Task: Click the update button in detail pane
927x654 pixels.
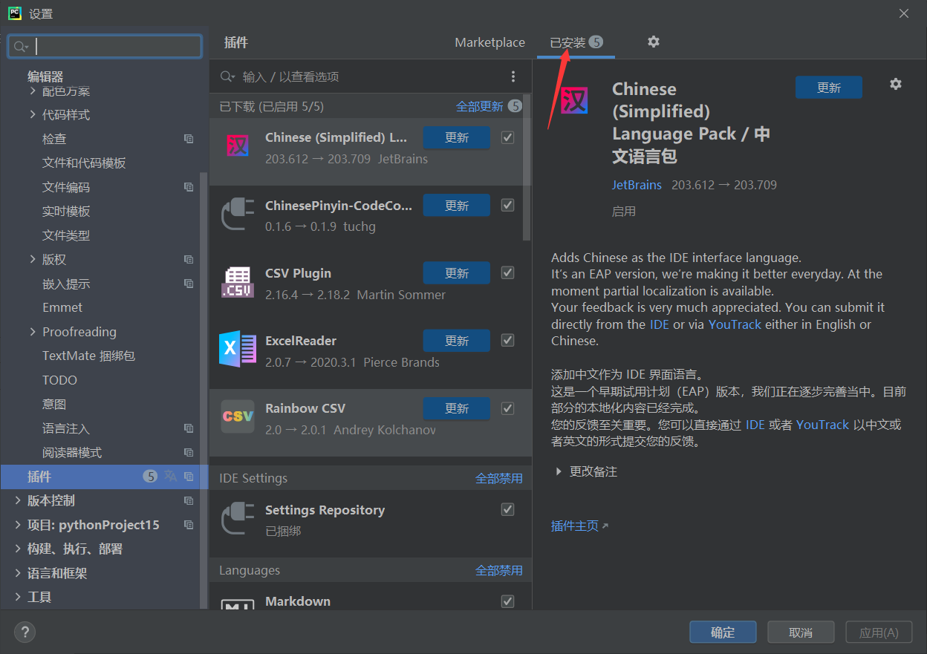Action: (x=829, y=88)
